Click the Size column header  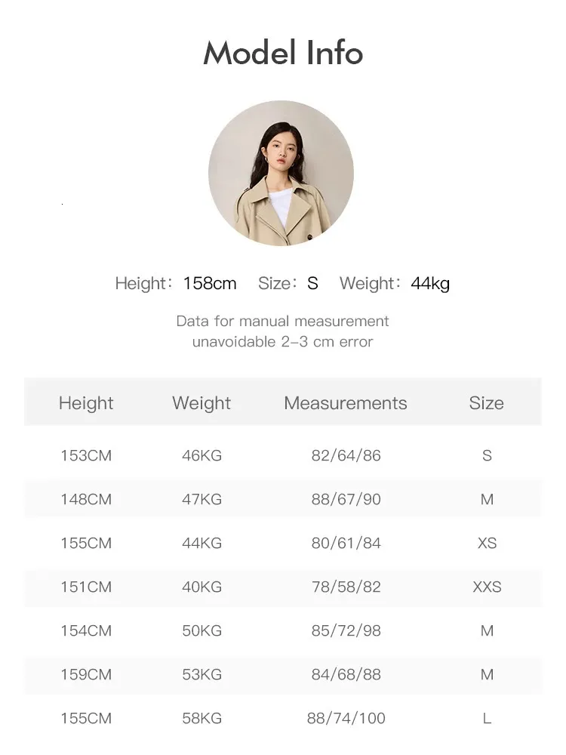486,403
